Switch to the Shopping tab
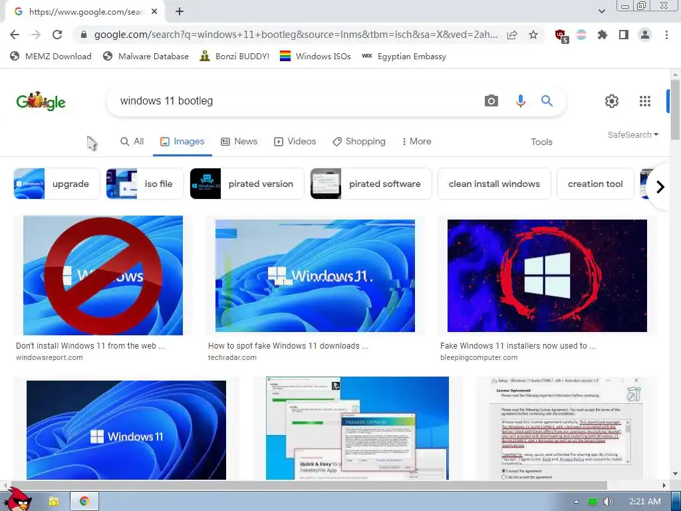Viewport: 681px width, 511px height. pyautogui.click(x=359, y=142)
